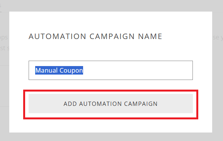Select the underlined tab behind the overlay
This screenshot has height=141, width=223.
pos(0,7)
